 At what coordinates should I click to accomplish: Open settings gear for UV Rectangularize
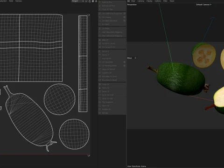[x=125, y=66]
